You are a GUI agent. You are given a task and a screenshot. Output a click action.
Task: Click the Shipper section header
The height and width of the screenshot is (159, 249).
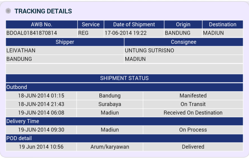coord(65,42)
